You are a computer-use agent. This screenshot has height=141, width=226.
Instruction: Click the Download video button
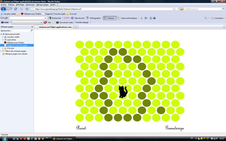coord(65,22)
